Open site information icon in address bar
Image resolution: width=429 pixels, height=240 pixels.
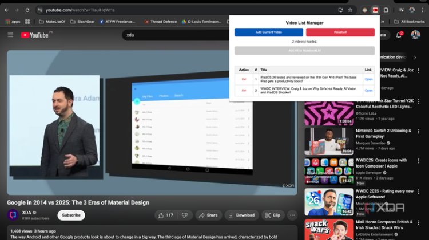coord(40,10)
